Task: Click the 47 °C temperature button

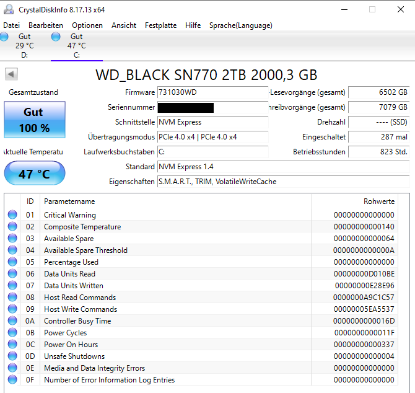Action: tap(35, 173)
